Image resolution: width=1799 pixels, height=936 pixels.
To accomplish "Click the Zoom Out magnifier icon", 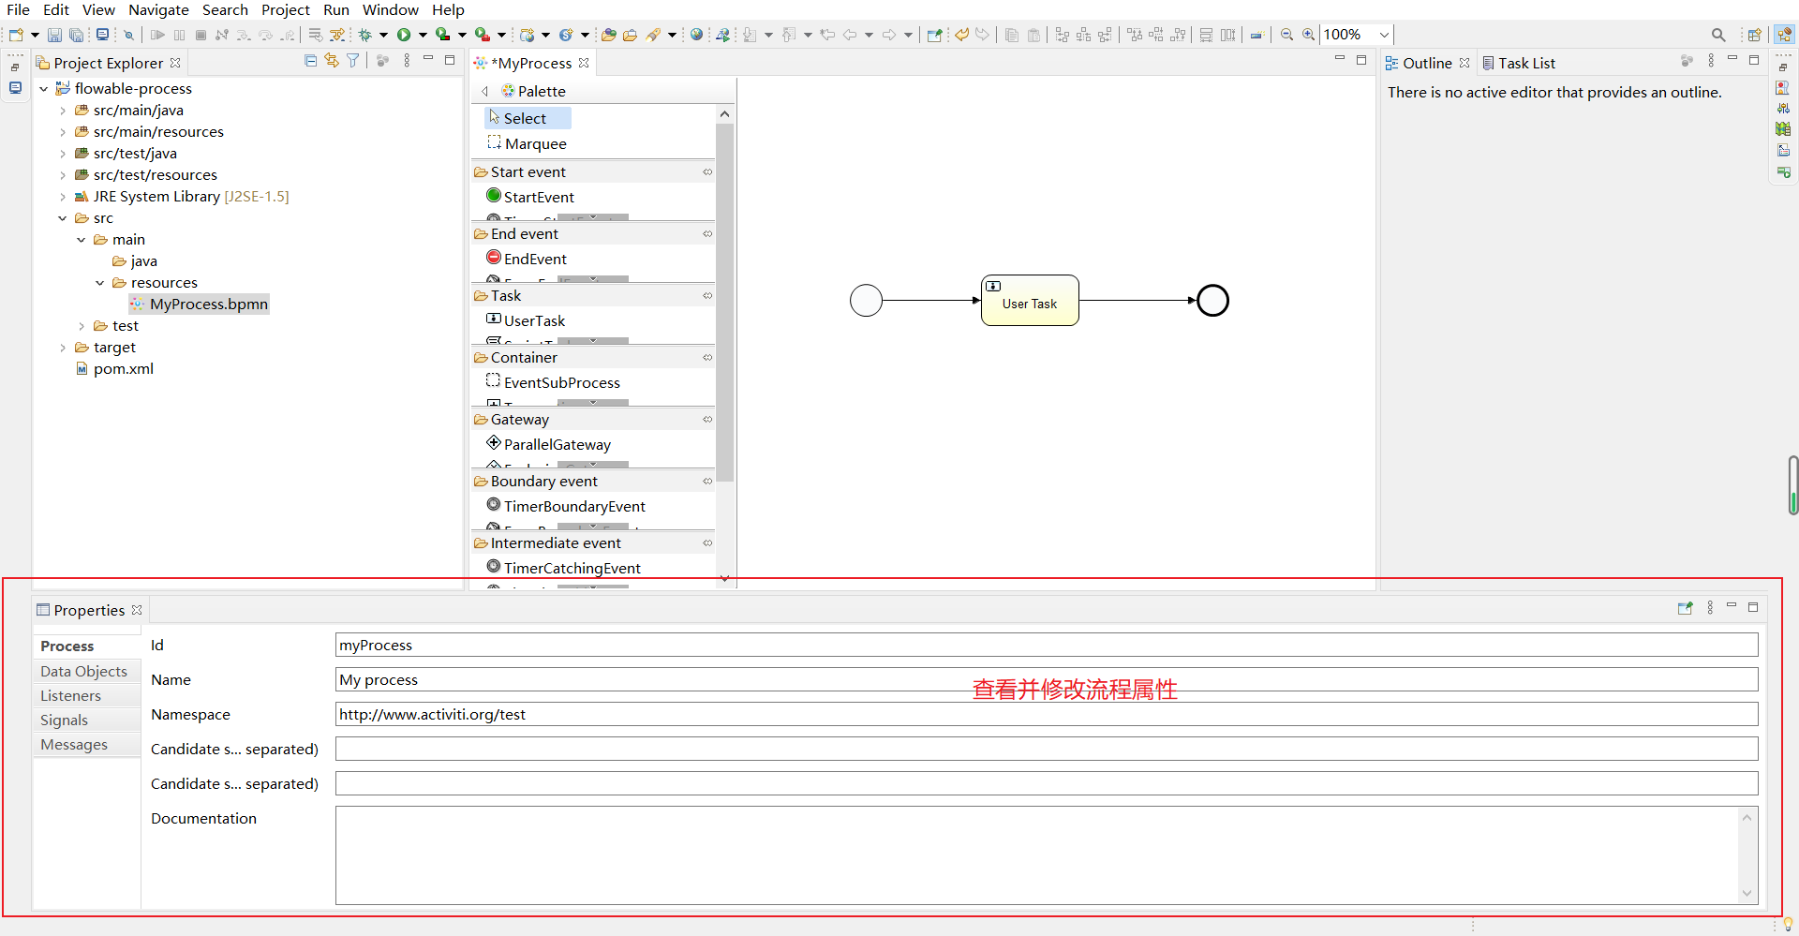I will click(1286, 35).
